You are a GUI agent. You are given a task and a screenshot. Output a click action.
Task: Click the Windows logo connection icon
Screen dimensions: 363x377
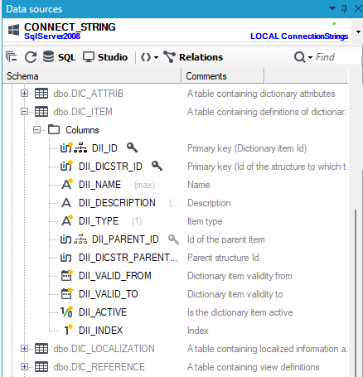pos(13,30)
